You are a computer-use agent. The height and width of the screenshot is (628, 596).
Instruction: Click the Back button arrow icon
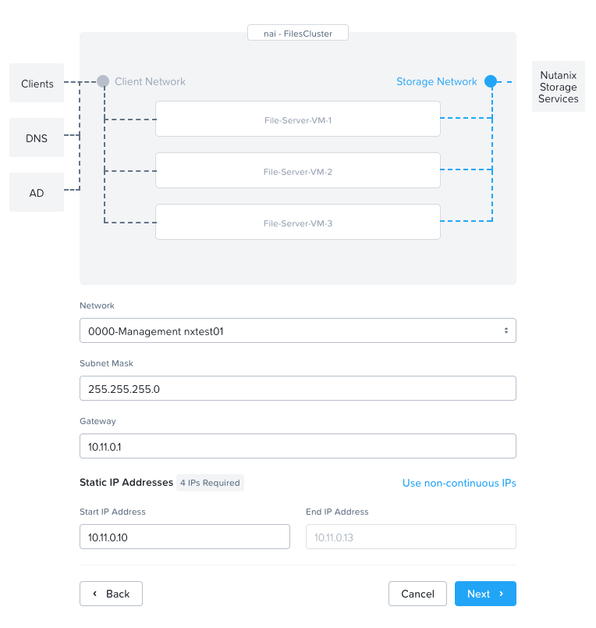tap(95, 594)
